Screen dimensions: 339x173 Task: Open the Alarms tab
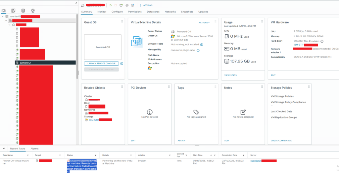(34, 149)
